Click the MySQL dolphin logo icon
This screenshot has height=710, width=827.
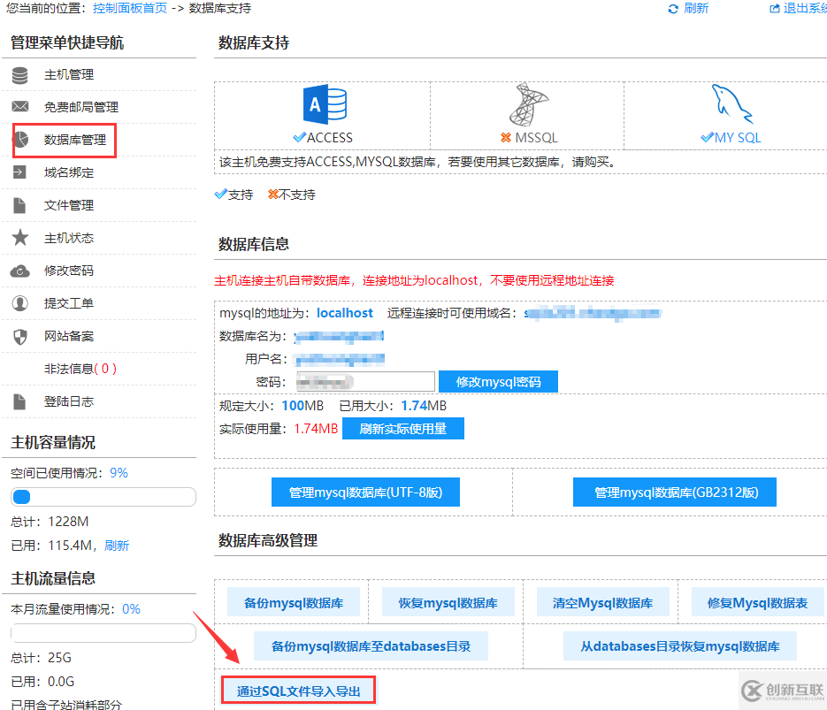click(x=731, y=105)
